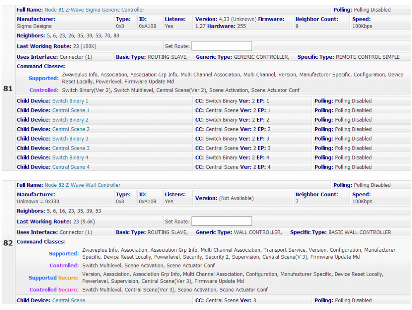
Task: Click the Set Route field for Node 82
Action: tap(221, 221)
